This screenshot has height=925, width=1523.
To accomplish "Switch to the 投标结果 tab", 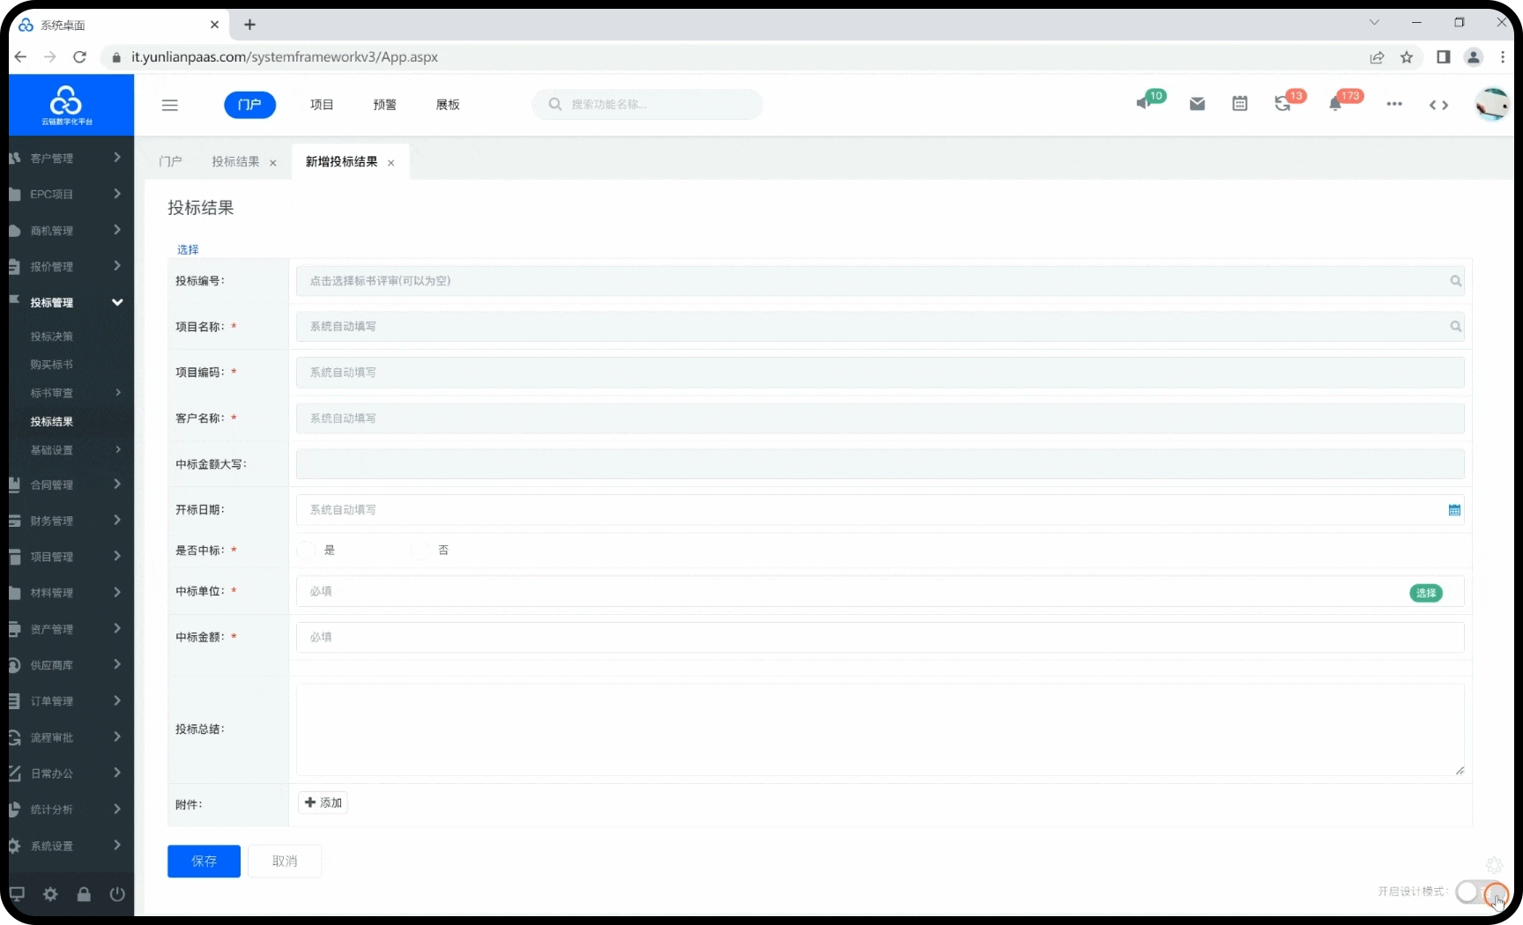I will [235, 162].
